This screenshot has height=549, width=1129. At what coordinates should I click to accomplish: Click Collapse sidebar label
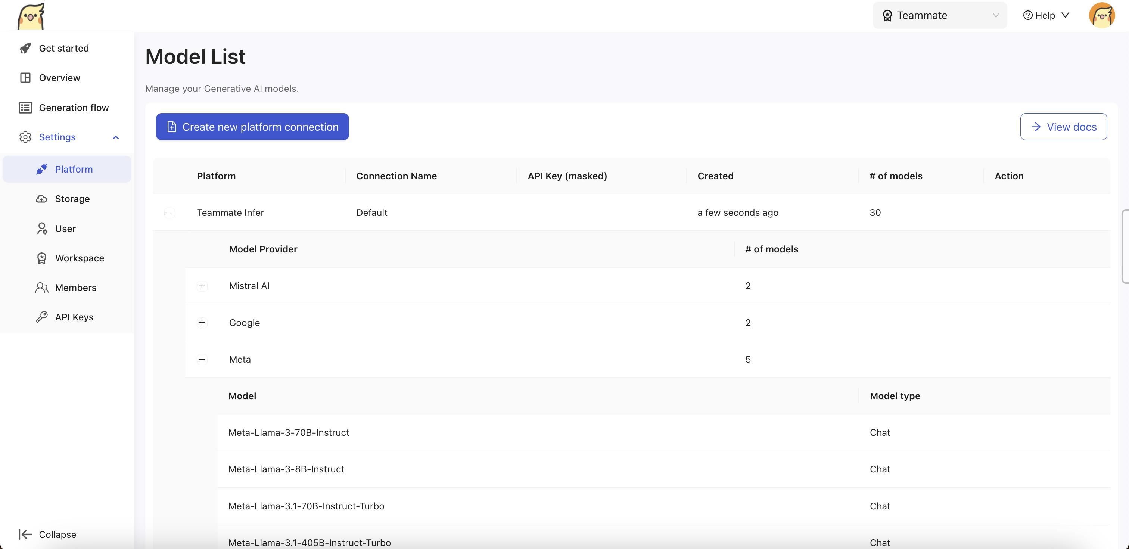click(x=57, y=534)
